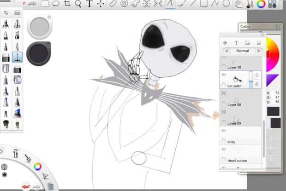This screenshot has height=191, width=286.
Task: Add a new layer with plus button
Action: coord(225,42)
